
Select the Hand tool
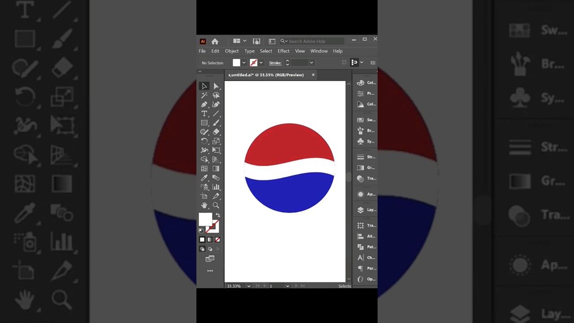pos(204,205)
